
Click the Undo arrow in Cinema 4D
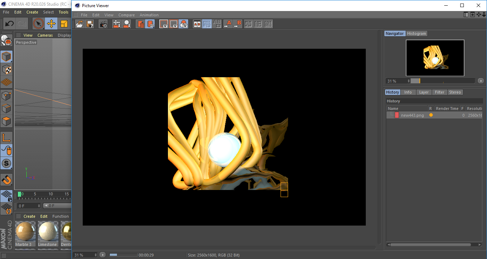[9, 24]
